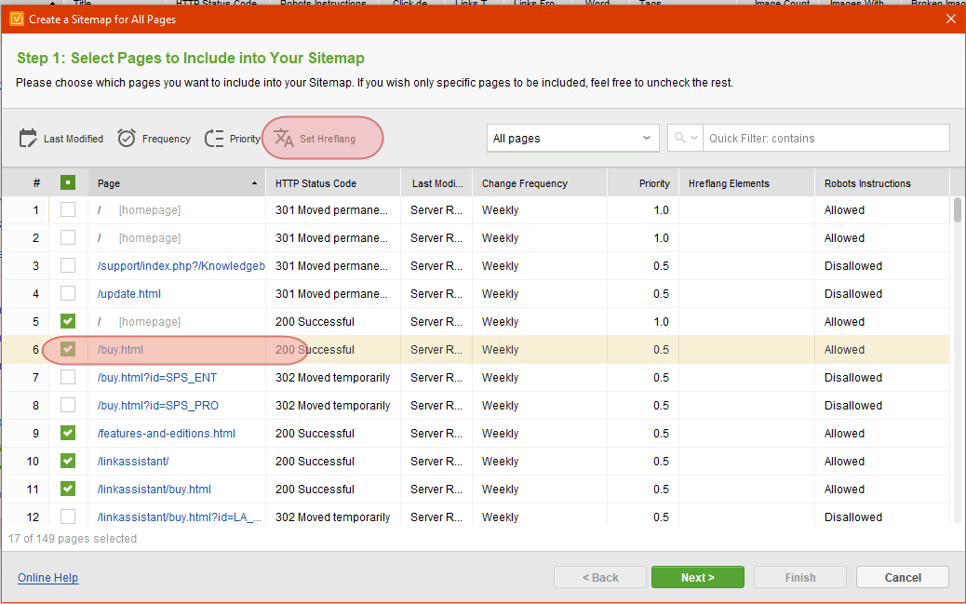The height and width of the screenshot is (604, 966).
Task: Click the Frequency clock icon
Action: coord(127,138)
